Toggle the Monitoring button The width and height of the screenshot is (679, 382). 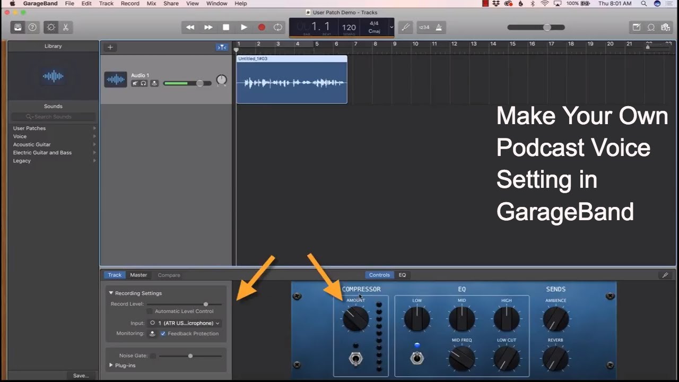153,334
